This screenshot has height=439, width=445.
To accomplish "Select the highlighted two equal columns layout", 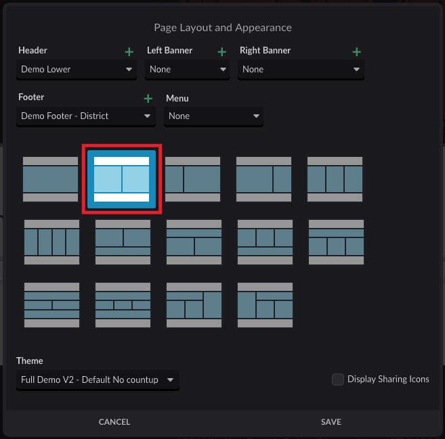I will [121, 179].
